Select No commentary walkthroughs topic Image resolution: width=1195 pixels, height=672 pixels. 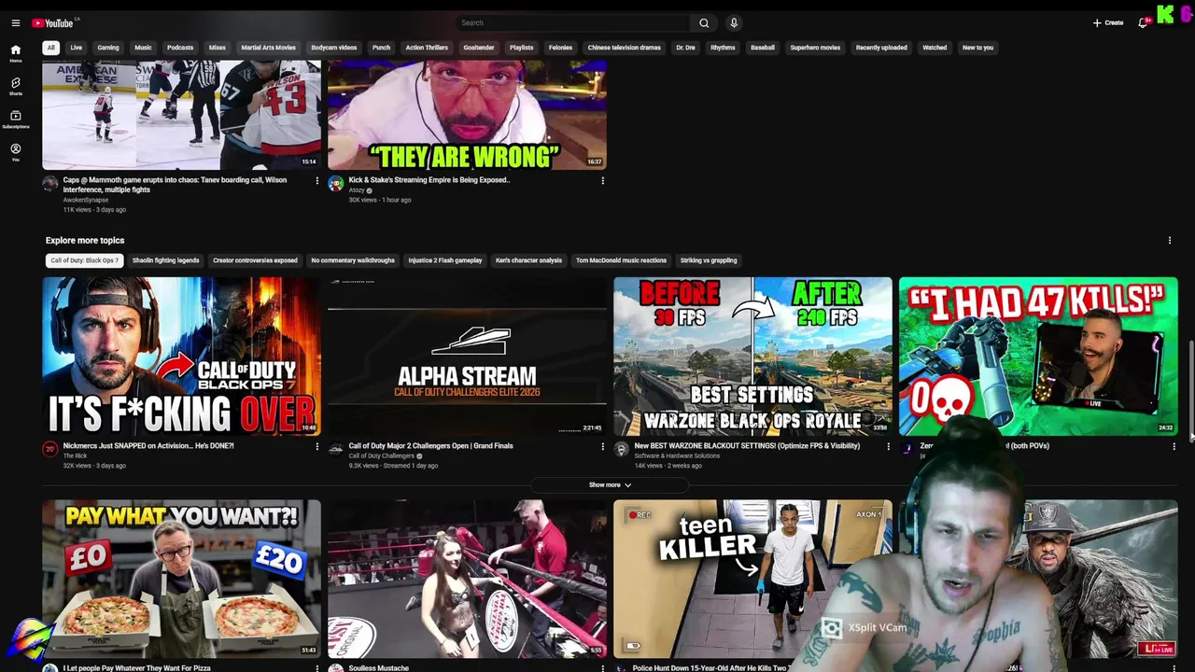(x=353, y=260)
